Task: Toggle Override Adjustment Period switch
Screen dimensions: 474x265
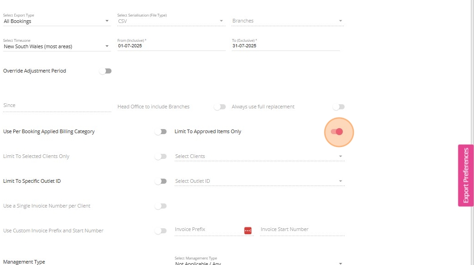Action: [106, 71]
